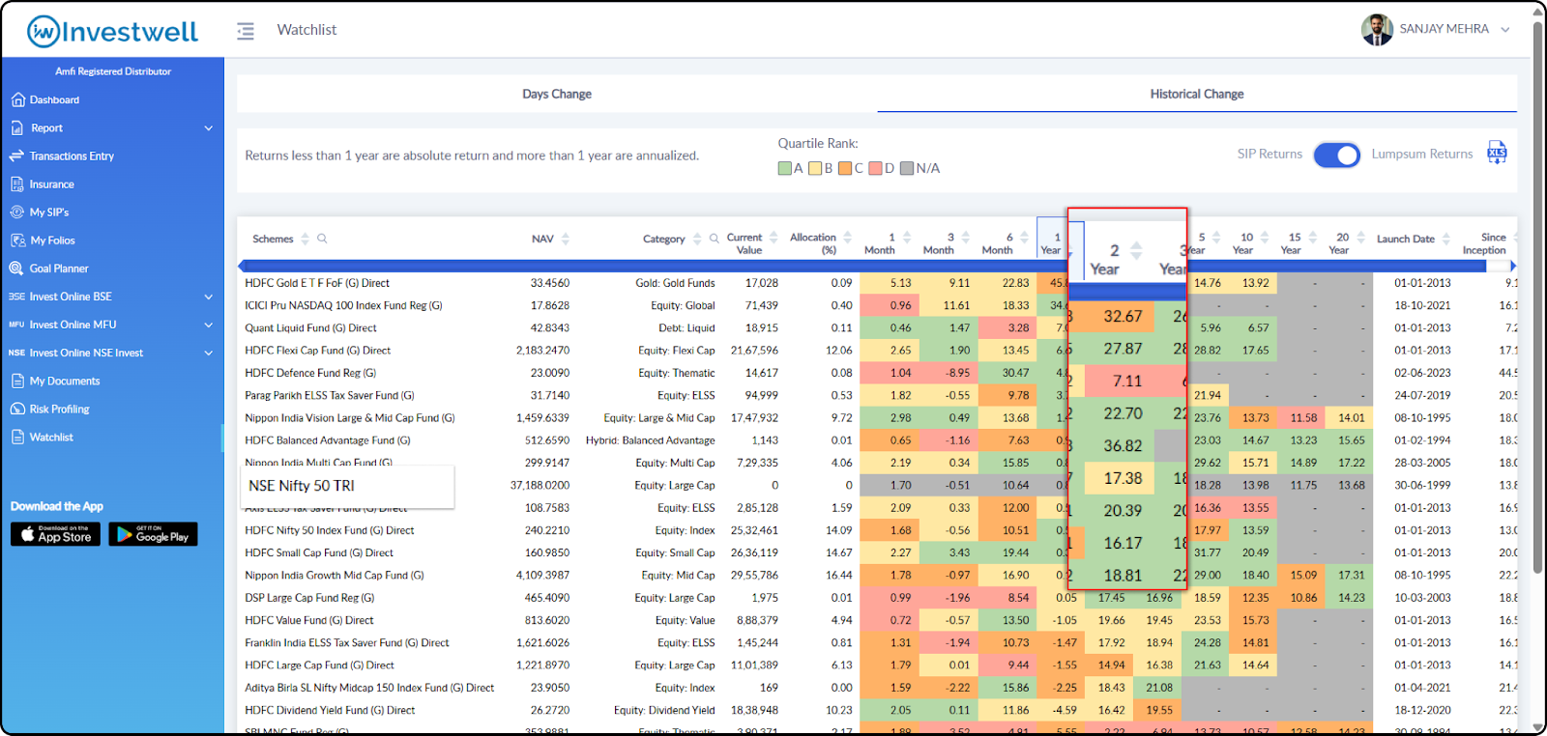Click quartile rank D red swatch

pyautogui.click(x=875, y=168)
